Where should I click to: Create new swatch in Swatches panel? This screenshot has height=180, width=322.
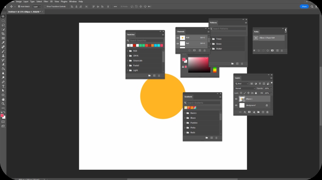[154, 75]
